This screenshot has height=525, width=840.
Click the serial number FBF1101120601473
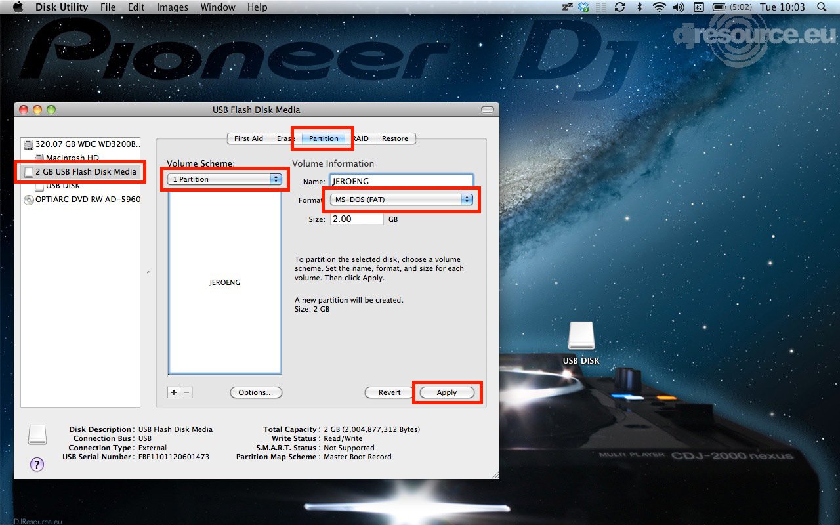tap(174, 457)
